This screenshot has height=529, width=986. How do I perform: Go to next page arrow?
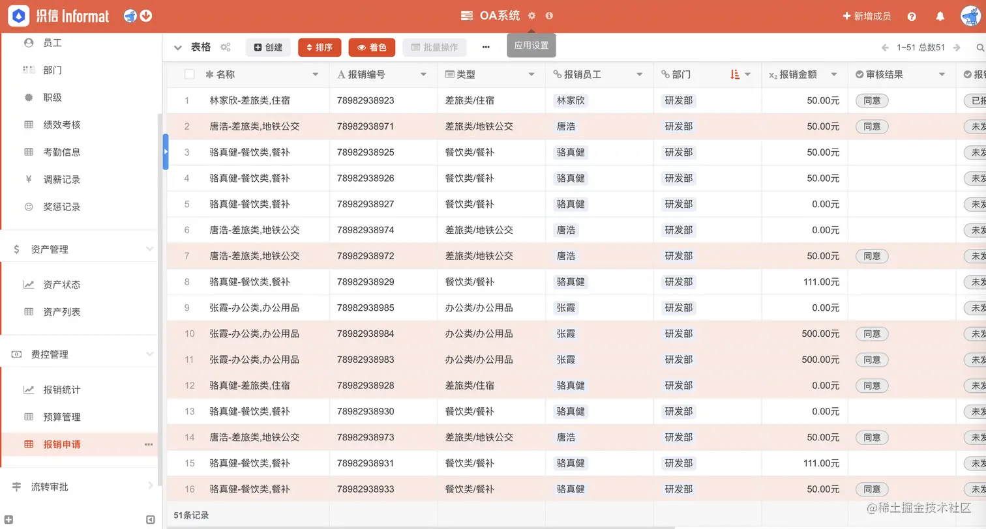pyautogui.click(x=957, y=48)
